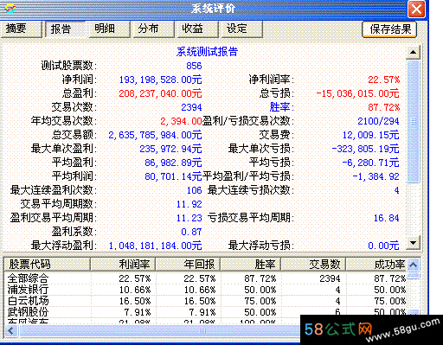Click the 平均亏损 value -6,280.71元
This screenshot has height=345, width=443.
[x=370, y=163]
